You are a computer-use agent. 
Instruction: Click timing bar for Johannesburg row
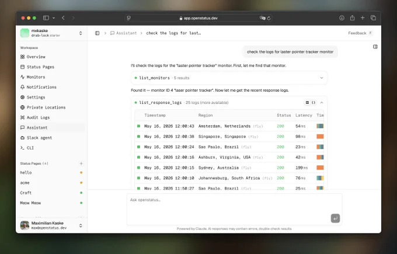(320, 178)
